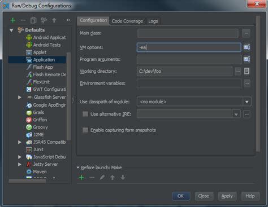Collapse the Defaults tree node
268x207 pixels.
coord(11,30)
